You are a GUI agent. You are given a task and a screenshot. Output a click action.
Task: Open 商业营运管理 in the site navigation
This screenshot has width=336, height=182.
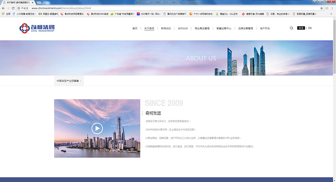point(202,28)
